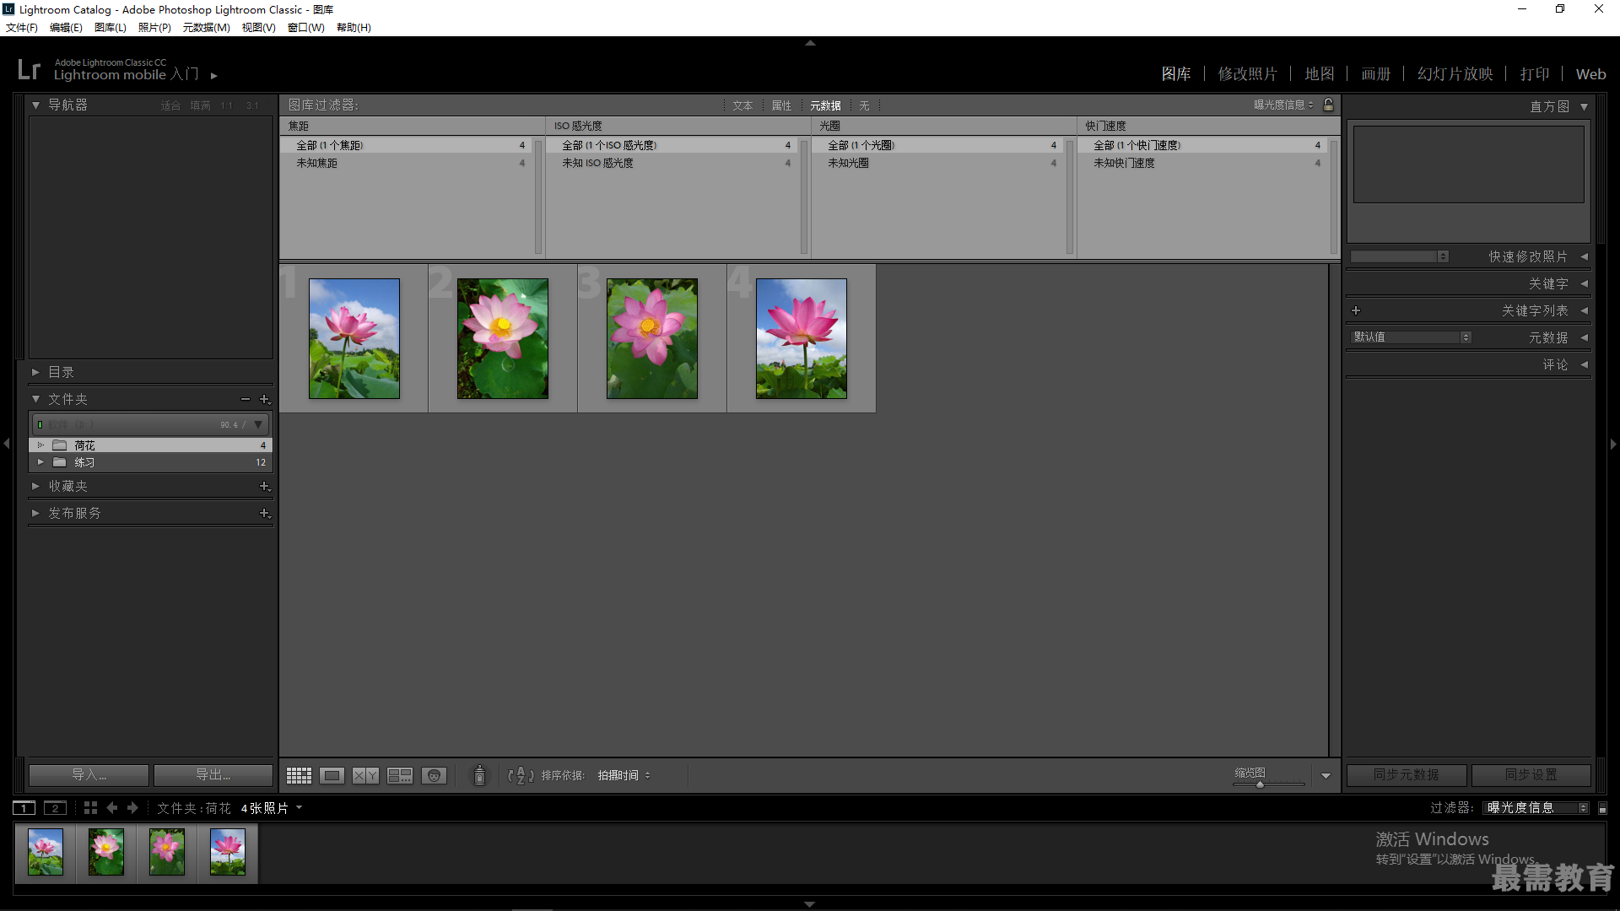1620x911 pixels.
Task: Add keyword with Keyword List plus icon
Action: [1356, 310]
